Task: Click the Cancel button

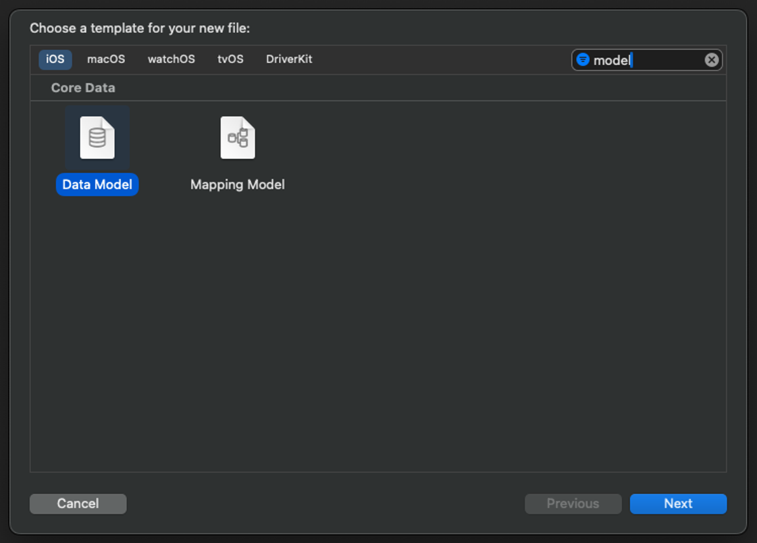Action: pyautogui.click(x=78, y=504)
